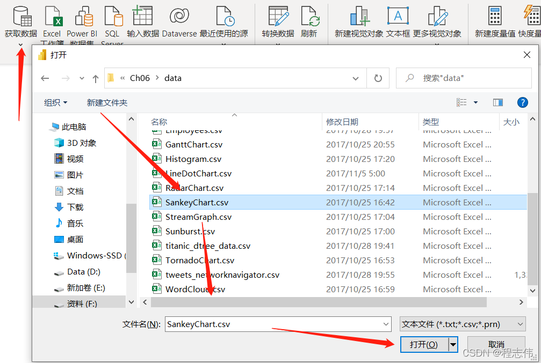This screenshot has height=363, width=541.
Task: Select the Power BI 数据集 icon
Action: [84, 16]
